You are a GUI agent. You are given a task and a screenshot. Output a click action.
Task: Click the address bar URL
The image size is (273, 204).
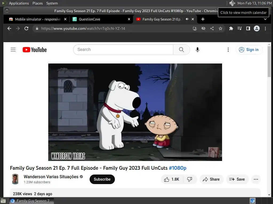83,28
